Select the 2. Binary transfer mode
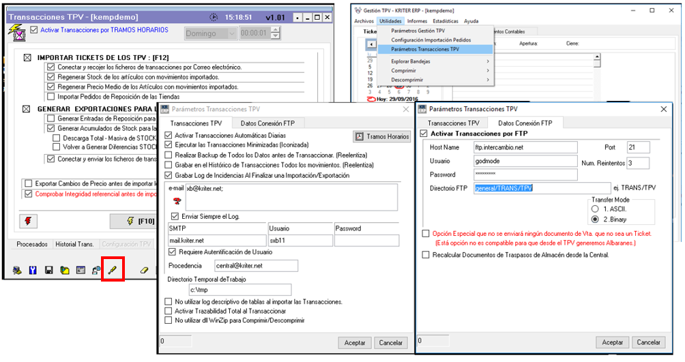685x362 pixels. point(596,220)
